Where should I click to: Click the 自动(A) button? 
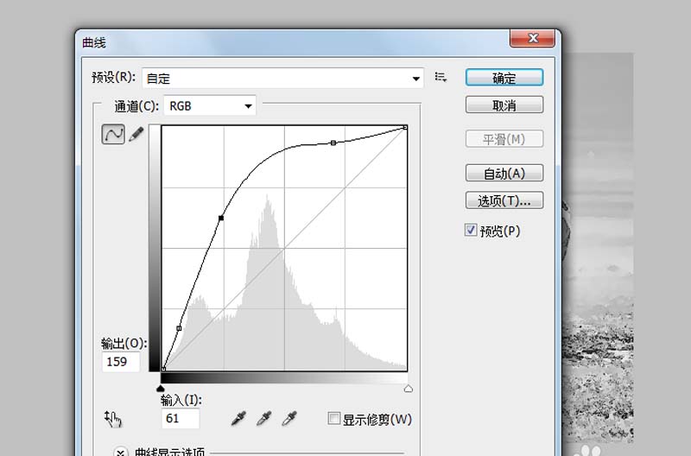tap(504, 173)
